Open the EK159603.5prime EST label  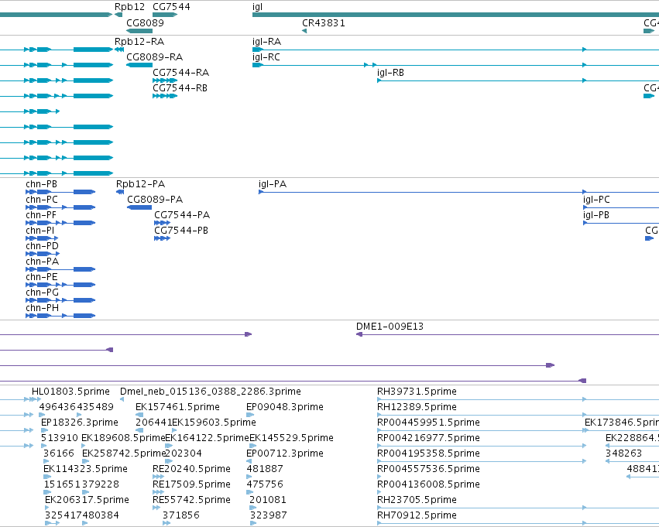(214, 423)
